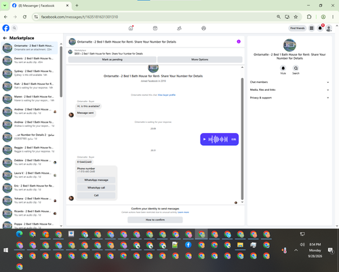The height and width of the screenshot is (272, 339).
Task: Open the account profile avatar menu
Action: (329, 28)
